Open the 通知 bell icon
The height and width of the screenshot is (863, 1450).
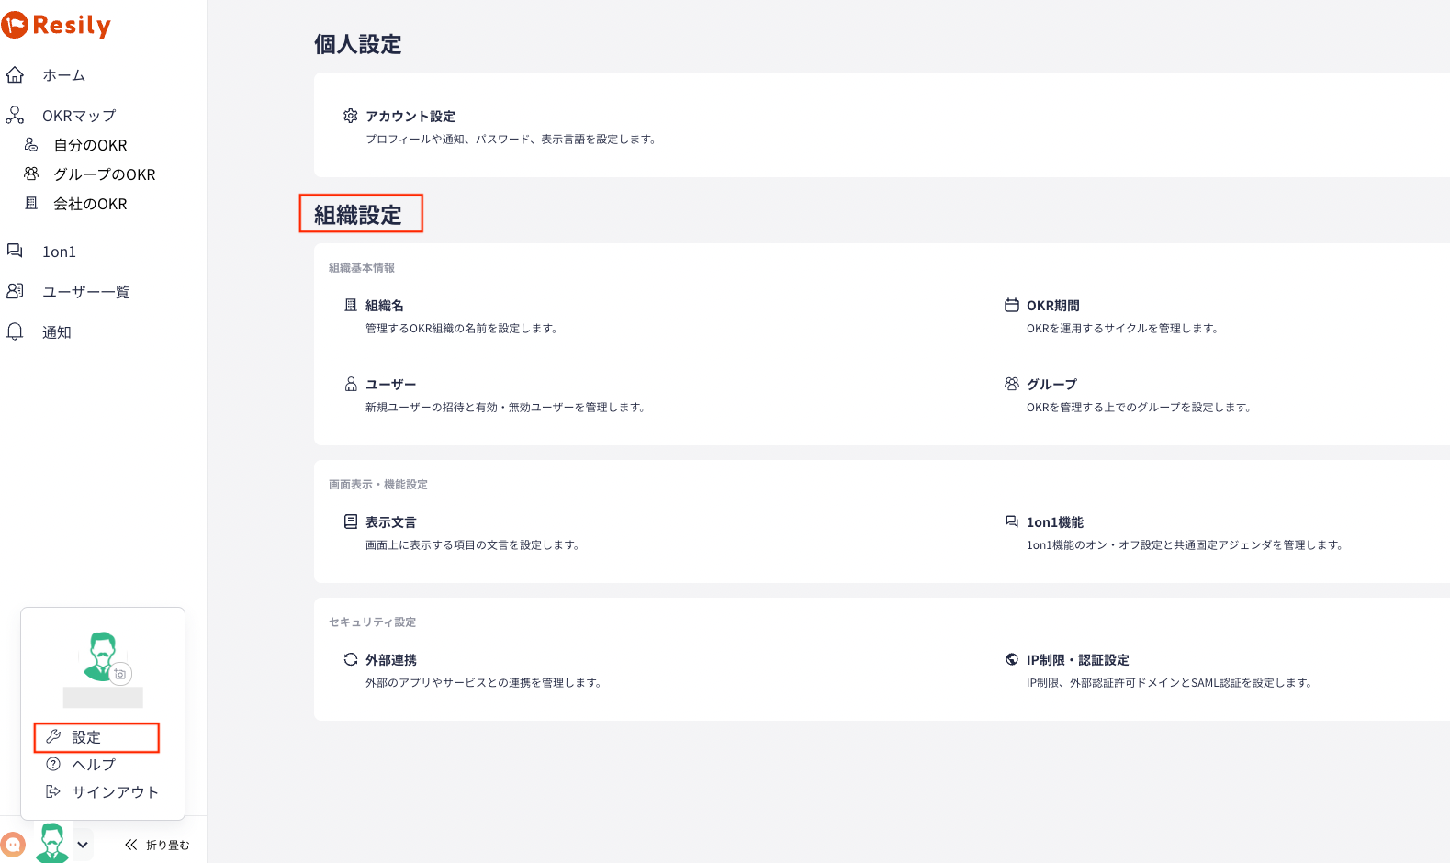tap(15, 331)
